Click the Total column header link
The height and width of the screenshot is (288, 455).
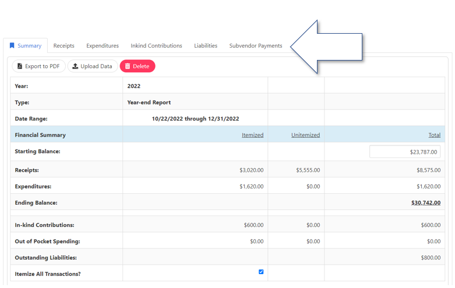pos(434,135)
